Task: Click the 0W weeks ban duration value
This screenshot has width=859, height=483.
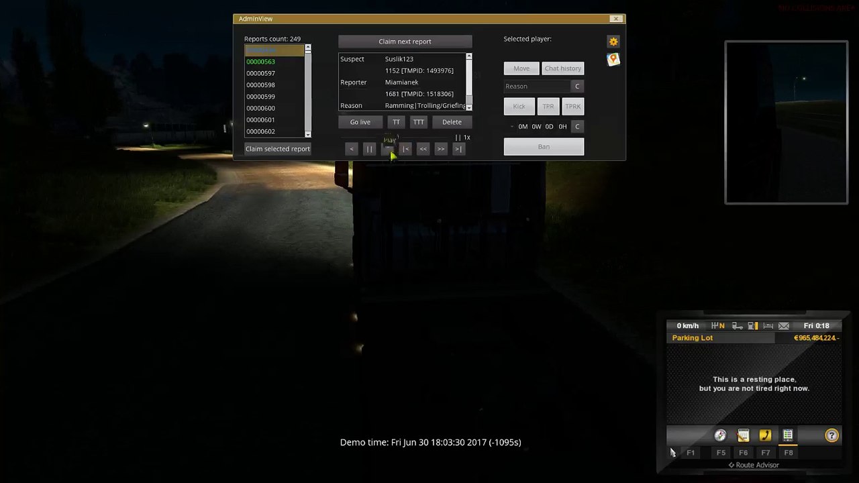Action: point(536,127)
